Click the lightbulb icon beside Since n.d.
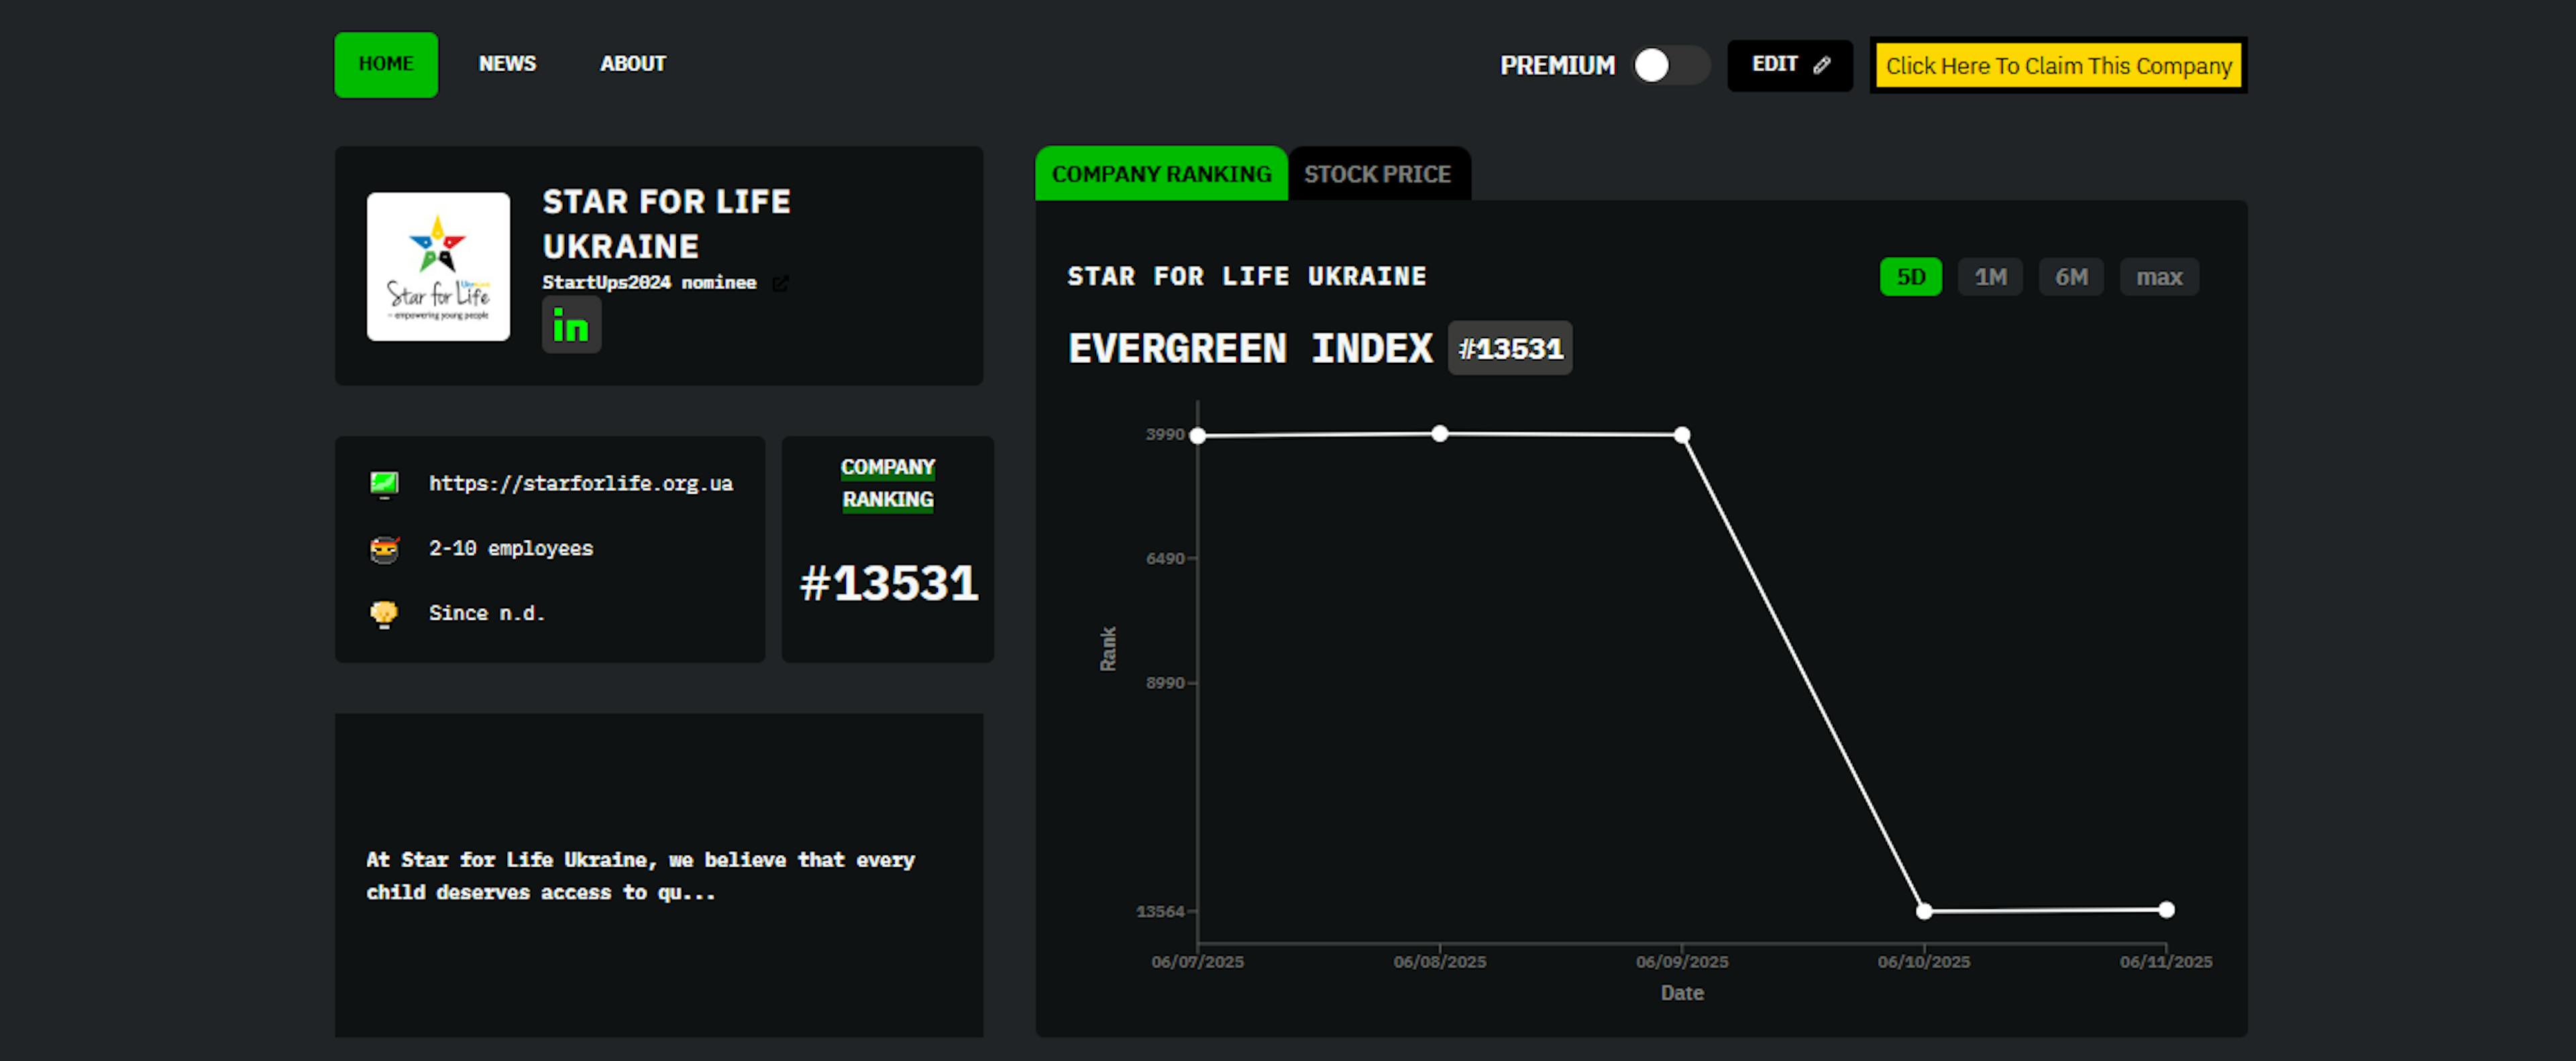Screen dimensions: 2576x1061 pos(384,613)
